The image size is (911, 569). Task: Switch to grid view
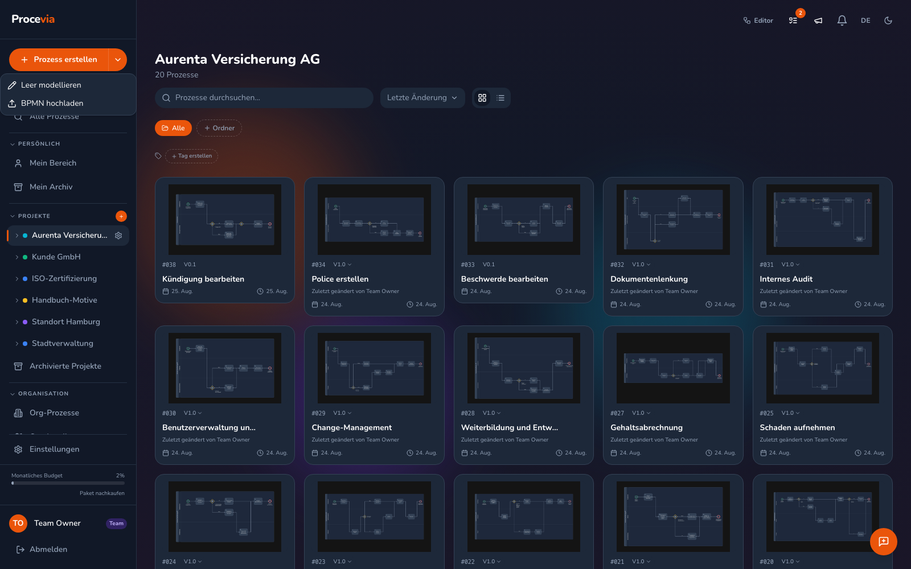click(482, 98)
